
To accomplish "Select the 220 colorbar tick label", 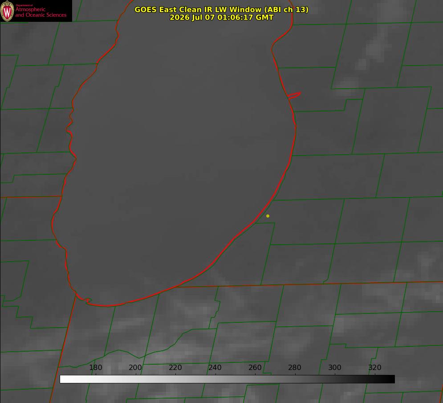I will click(175, 367).
